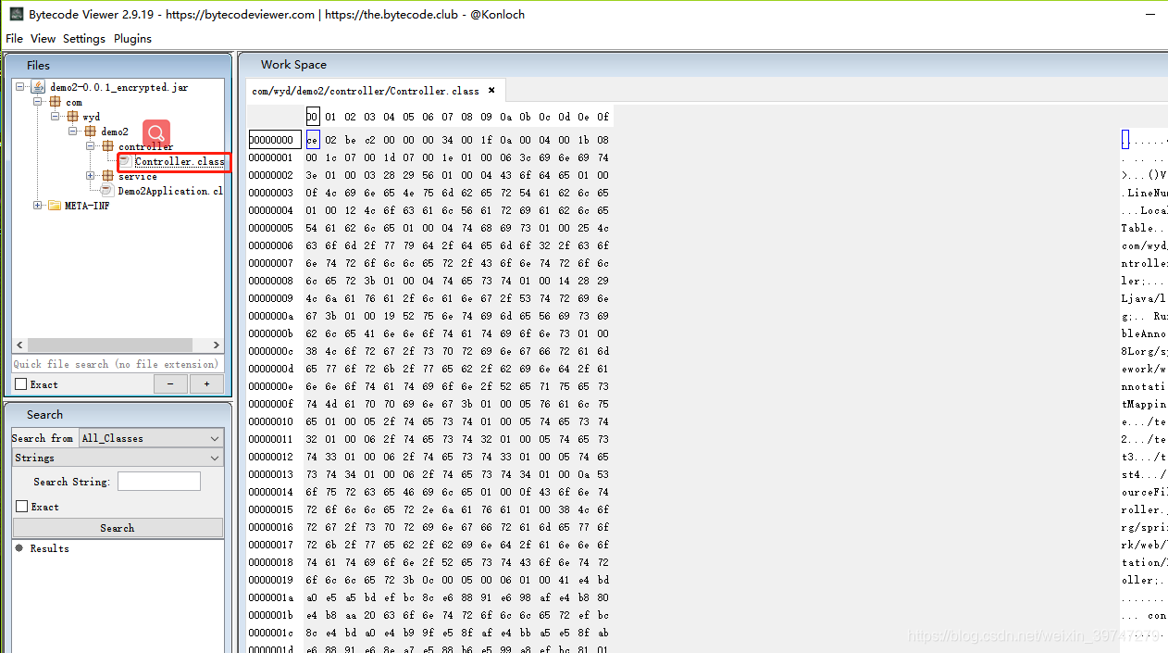Click the folder icon of META-INF

click(x=54, y=206)
